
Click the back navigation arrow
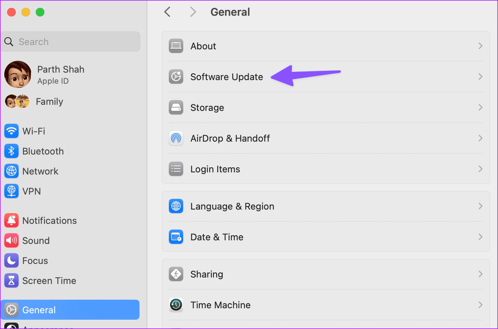(x=167, y=11)
